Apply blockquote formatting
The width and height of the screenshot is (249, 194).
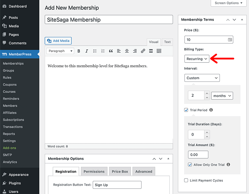(x=111, y=51)
